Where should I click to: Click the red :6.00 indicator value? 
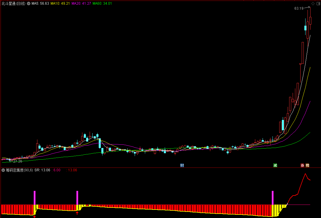click(x=56, y=170)
